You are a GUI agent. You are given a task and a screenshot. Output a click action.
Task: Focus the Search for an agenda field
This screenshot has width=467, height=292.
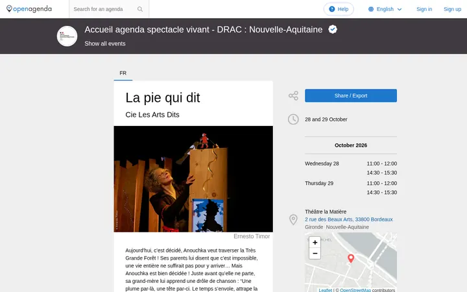103,9
